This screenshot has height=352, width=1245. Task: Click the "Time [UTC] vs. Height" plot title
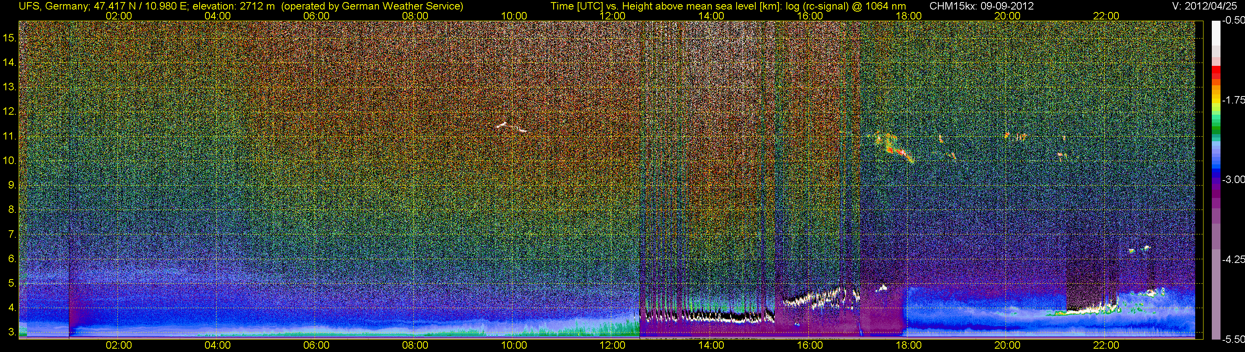(728, 6)
